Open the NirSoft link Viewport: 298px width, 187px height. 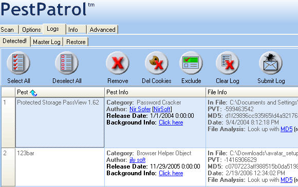click(x=162, y=109)
